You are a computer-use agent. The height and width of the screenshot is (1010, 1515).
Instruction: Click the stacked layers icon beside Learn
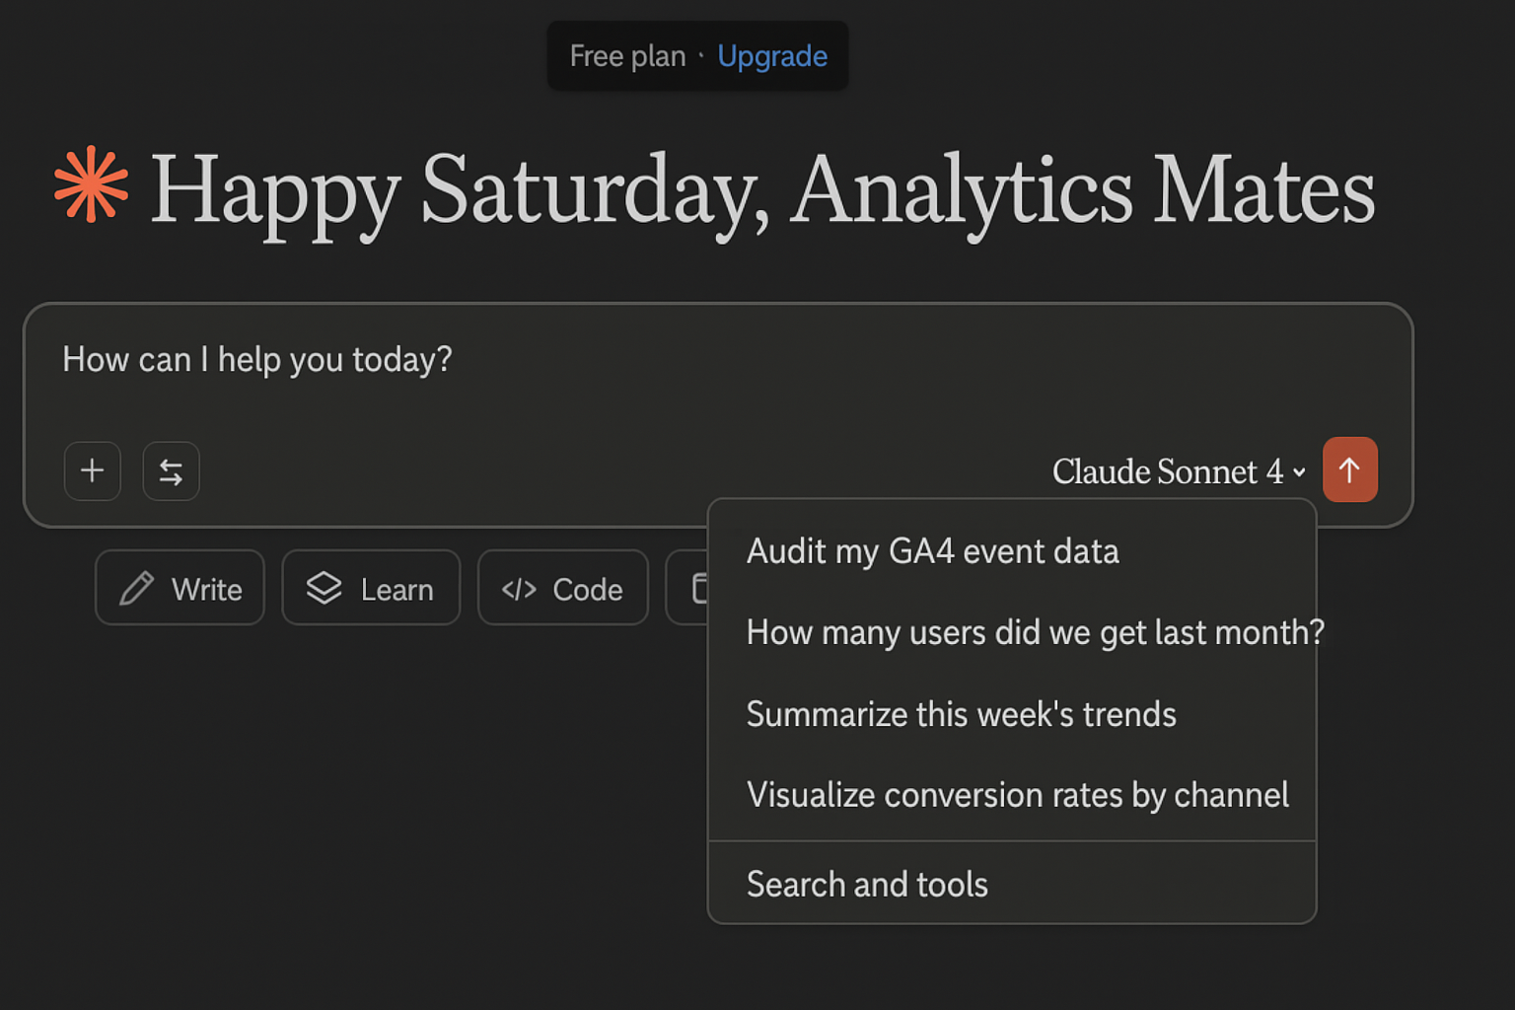[324, 589]
